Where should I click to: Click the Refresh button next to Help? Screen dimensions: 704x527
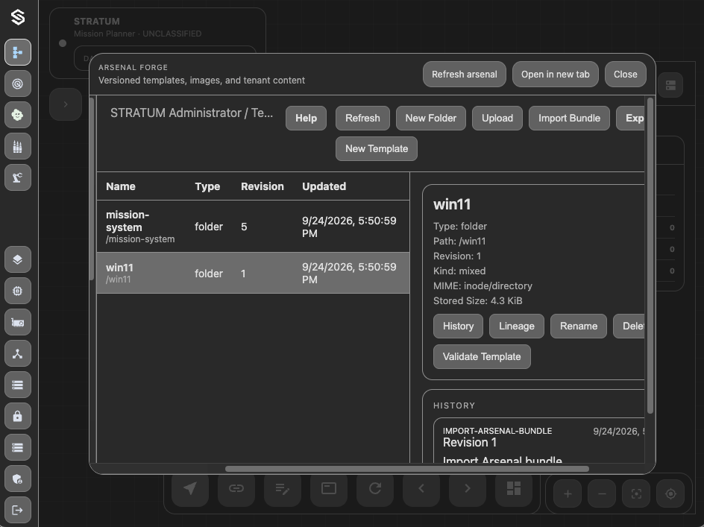[x=362, y=118]
